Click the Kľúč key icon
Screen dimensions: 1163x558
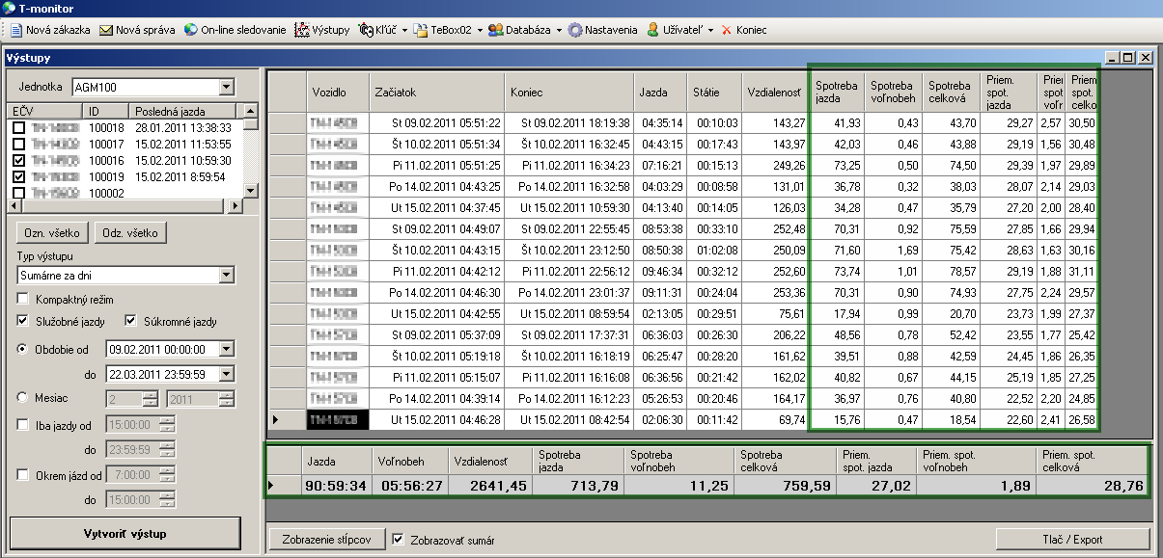coord(366,30)
